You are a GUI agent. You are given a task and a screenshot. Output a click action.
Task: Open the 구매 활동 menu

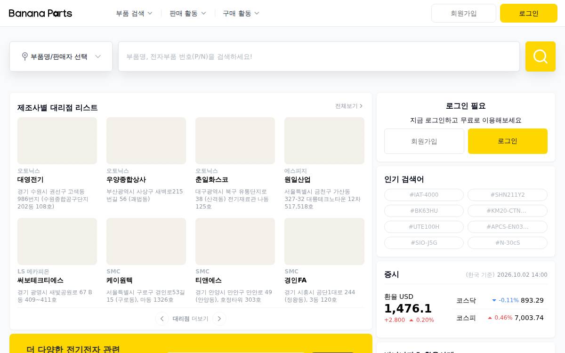click(x=241, y=13)
